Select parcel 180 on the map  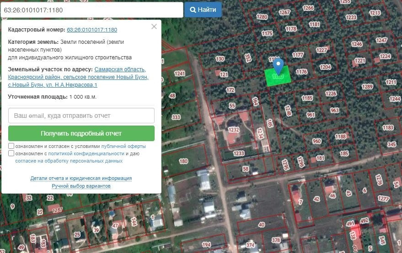point(183,161)
